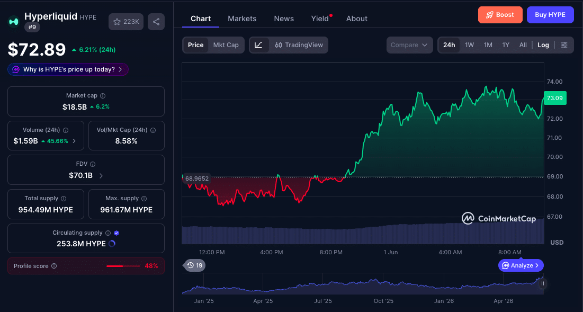Select the All time range
The height and width of the screenshot is (312, 583).
tap(523, 45)
